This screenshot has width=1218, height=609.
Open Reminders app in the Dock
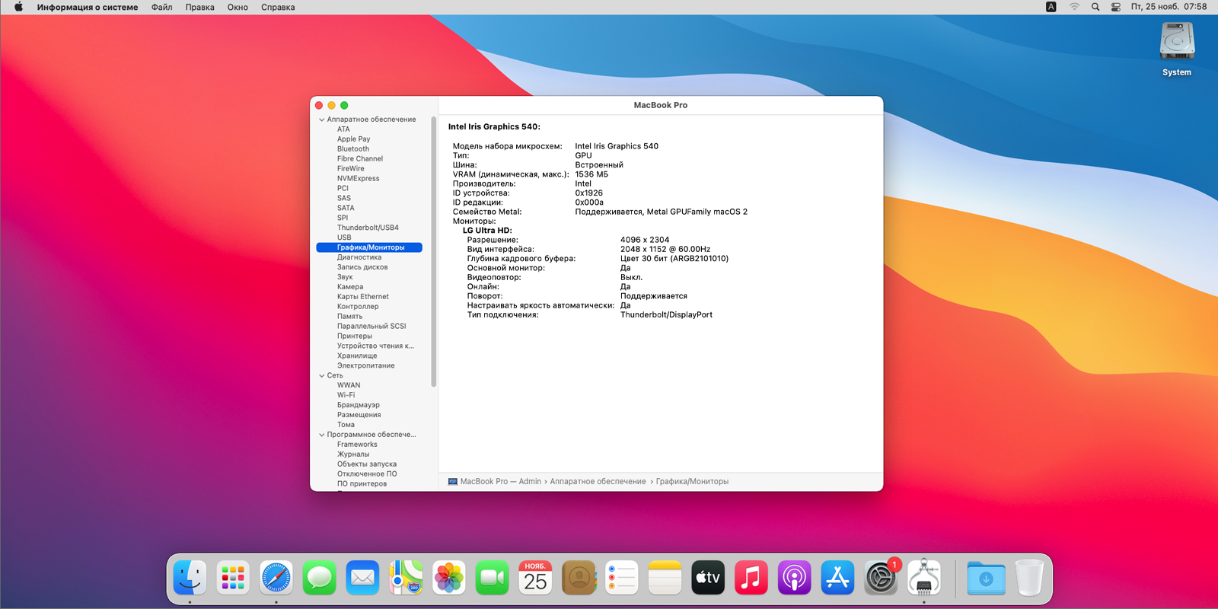click(622, 579)
